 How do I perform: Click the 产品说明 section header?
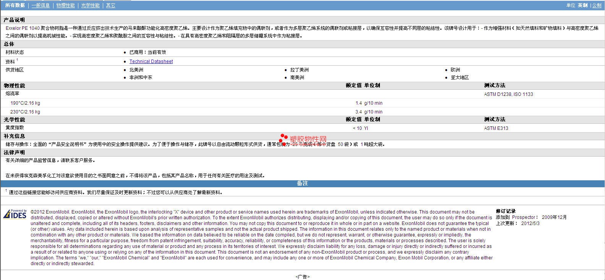pyautogui.click(x=14, y=20)
